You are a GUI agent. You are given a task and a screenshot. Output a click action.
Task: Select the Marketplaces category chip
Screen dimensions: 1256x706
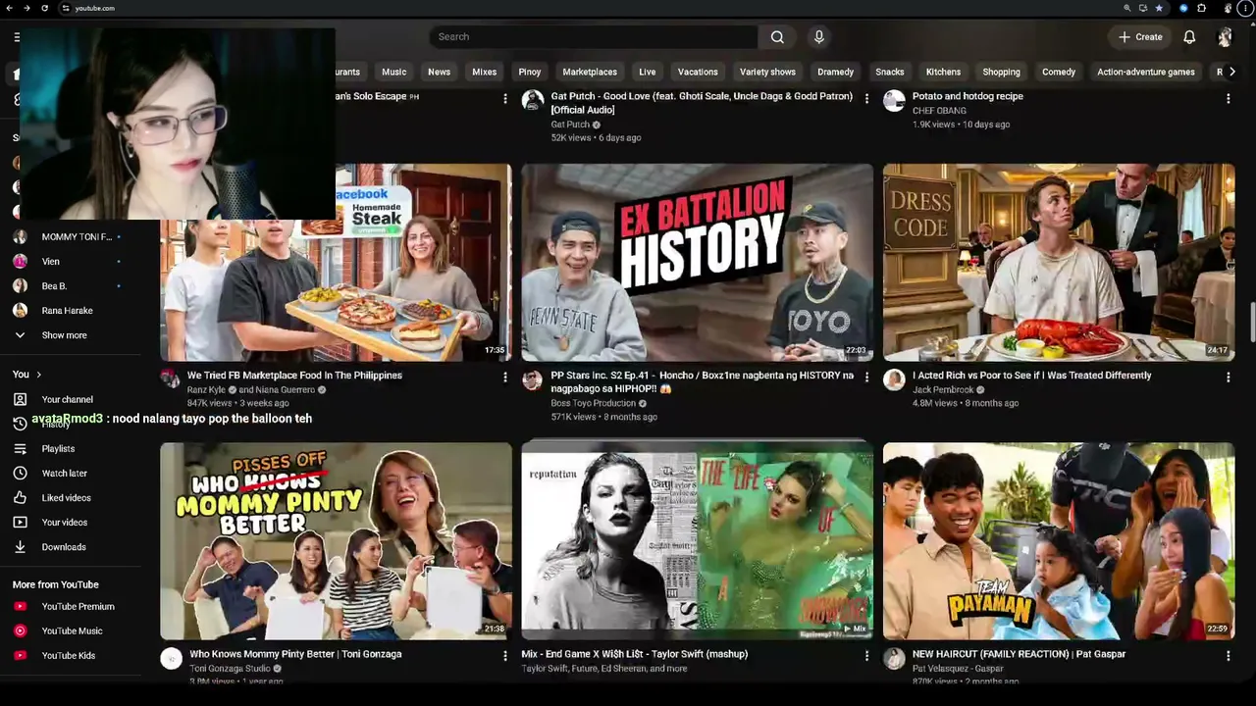click(x=590, y=72)
